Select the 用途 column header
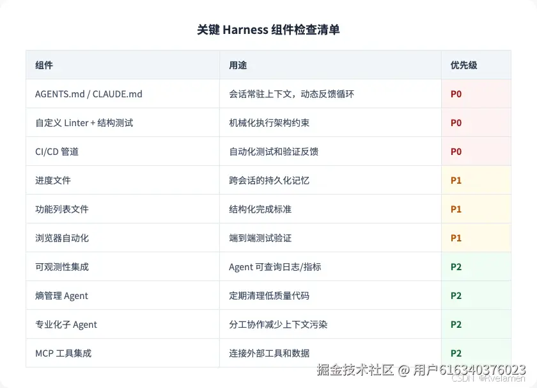 point(238,65)
